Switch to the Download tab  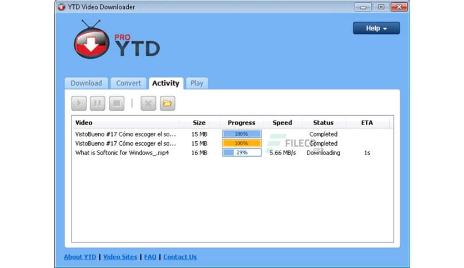pos(86,83)
